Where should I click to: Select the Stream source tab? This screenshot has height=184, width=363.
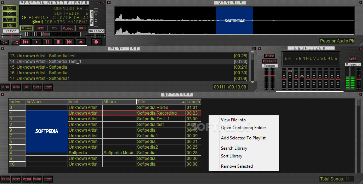[27, 28]
